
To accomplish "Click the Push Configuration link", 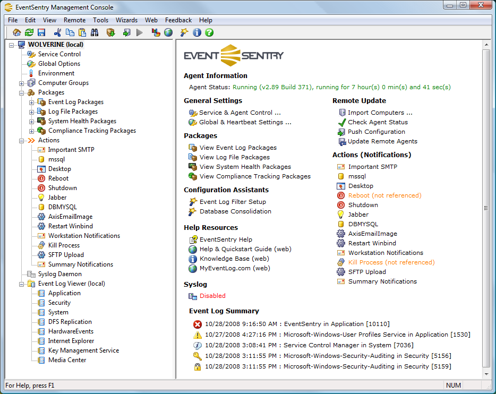I will click(x=377, y=132).
